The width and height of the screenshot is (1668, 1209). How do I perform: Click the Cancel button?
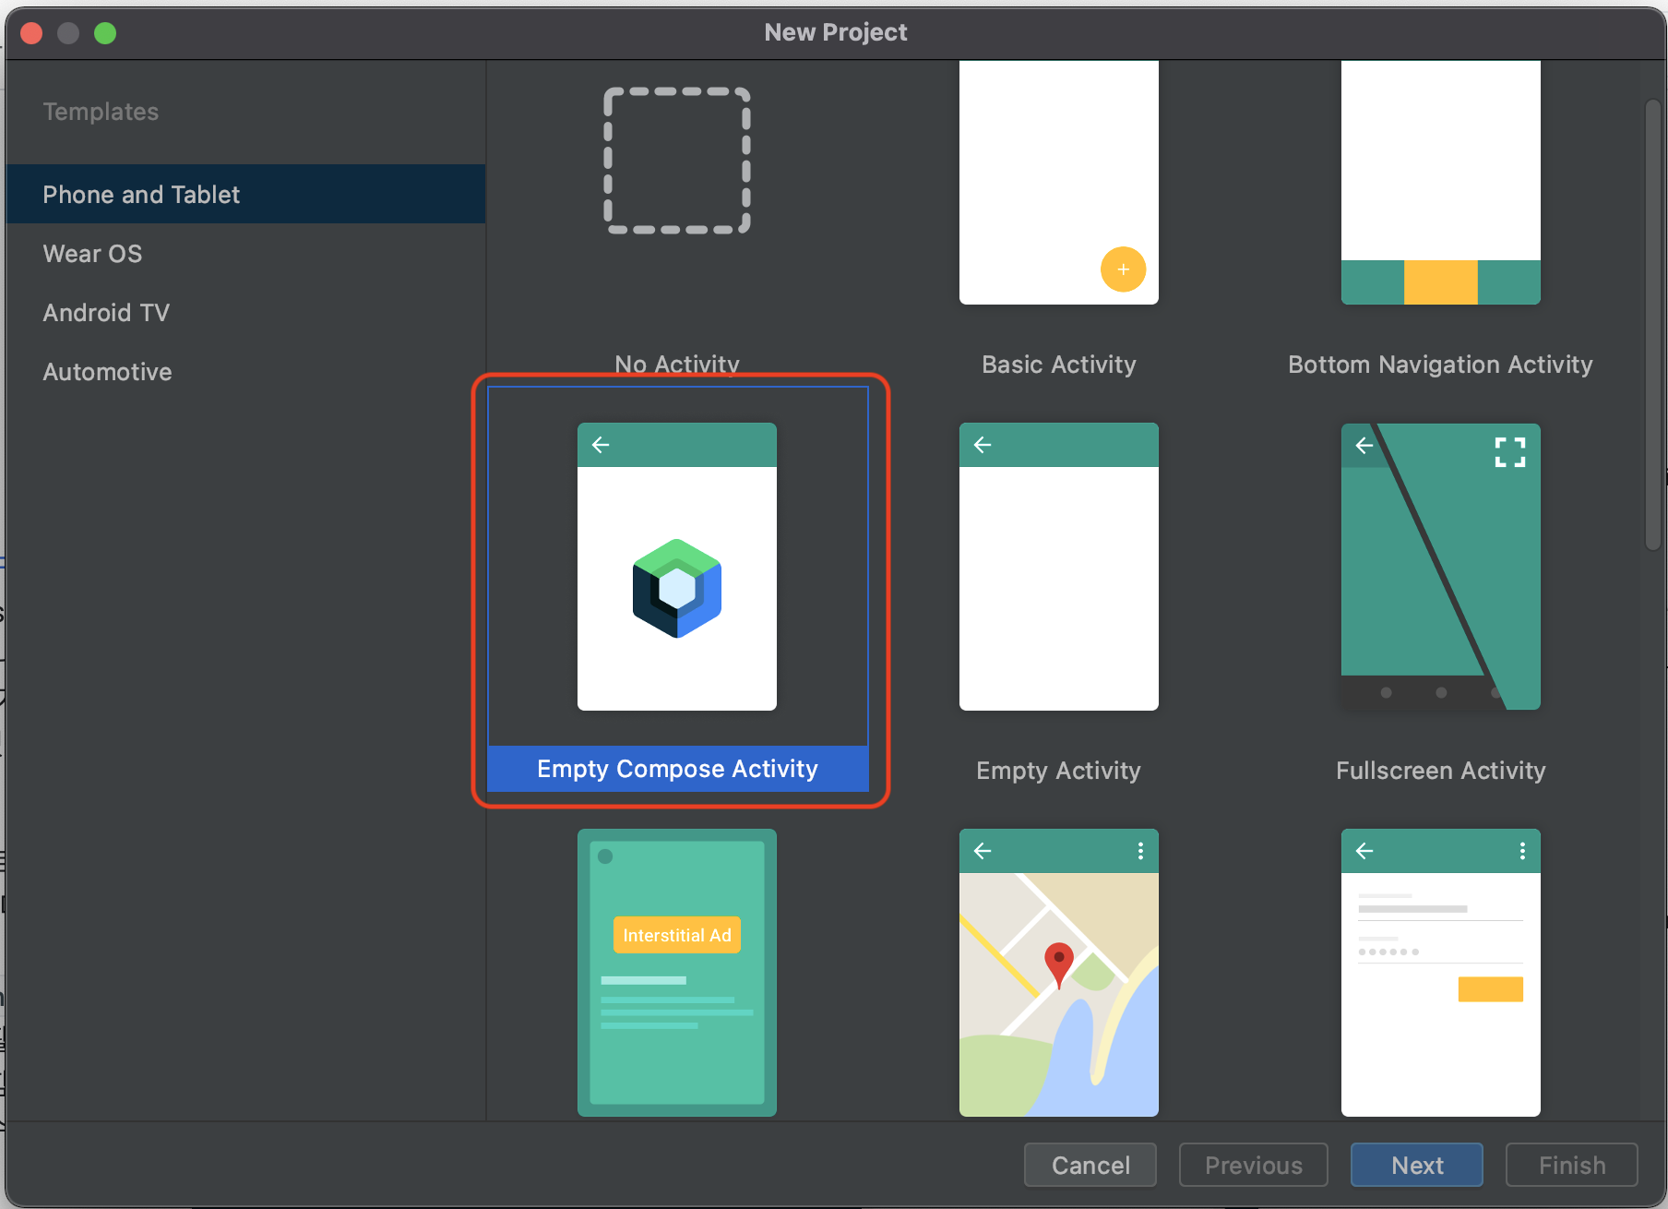coord(1090,1165)
